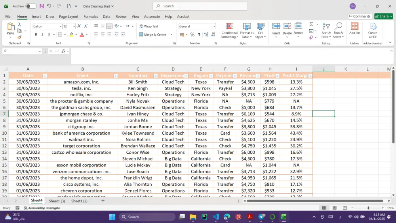Toggle Wrap Text

(x=149, y=26)
